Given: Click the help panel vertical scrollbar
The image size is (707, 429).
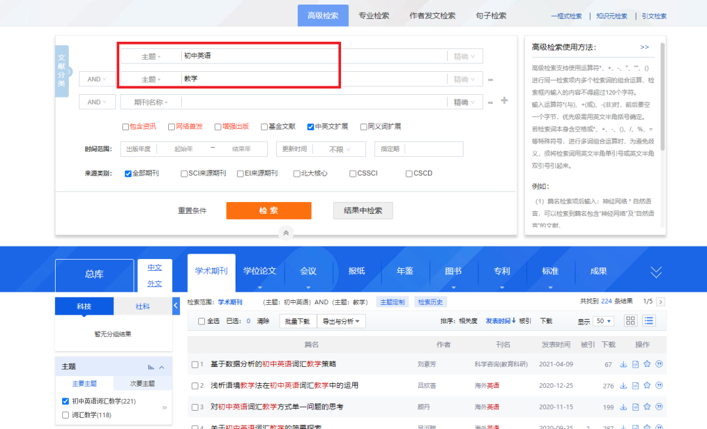Looking at the screenshot, I should tap(662, 96).
